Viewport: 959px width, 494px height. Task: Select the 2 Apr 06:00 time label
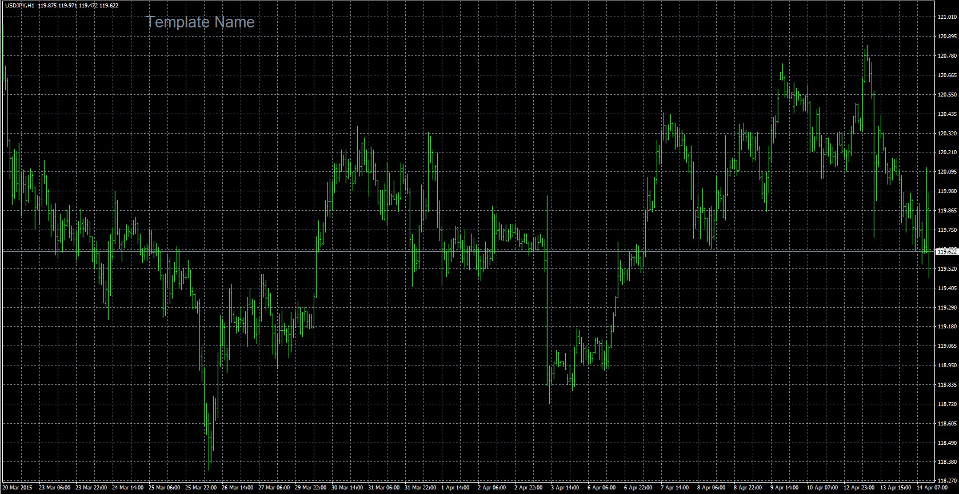[x=492, y=488]
